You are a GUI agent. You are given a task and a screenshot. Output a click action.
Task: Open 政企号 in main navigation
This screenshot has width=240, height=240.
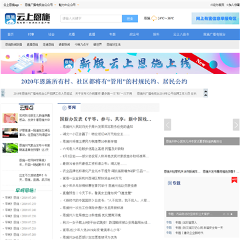pyautogui.click(x=134, y=35)
